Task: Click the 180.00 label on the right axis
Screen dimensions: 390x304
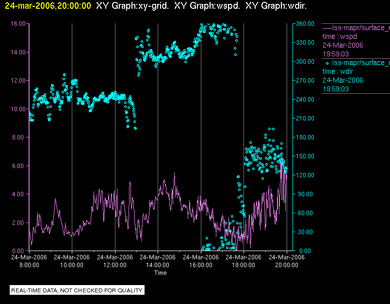Action: tap(305, 137)
